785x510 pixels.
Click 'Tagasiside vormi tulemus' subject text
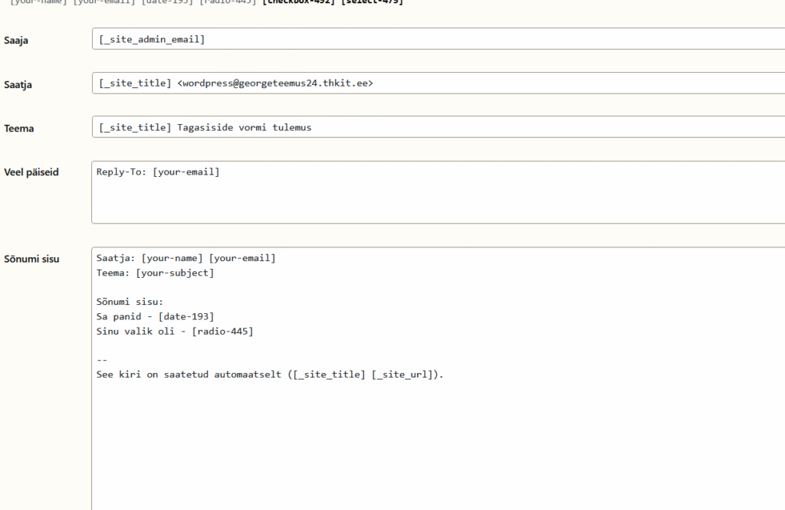(x=245, y=127)
